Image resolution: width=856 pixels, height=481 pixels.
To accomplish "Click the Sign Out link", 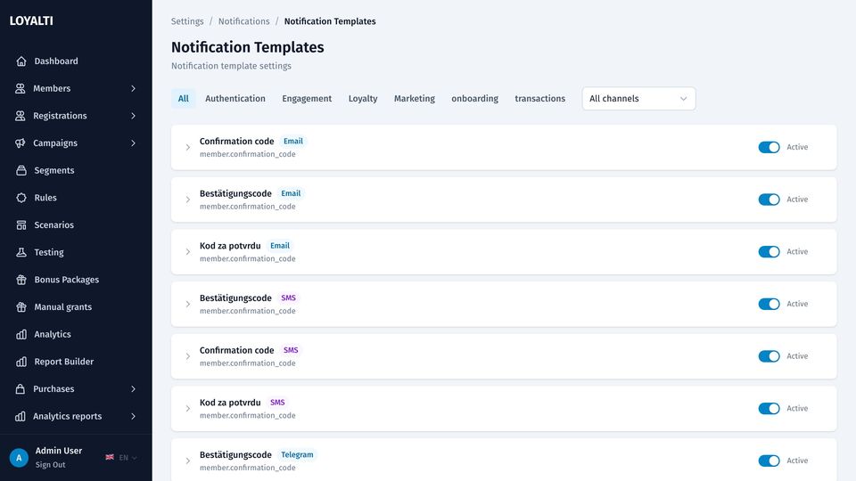I will click(x=50, y=465).
